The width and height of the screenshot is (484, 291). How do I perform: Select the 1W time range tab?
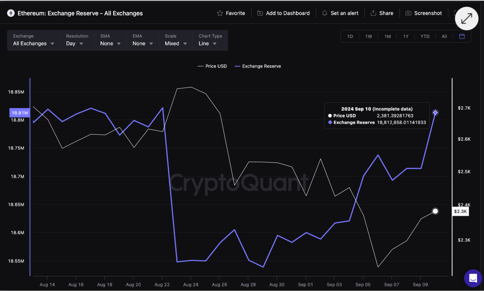[x=369, y=36]
